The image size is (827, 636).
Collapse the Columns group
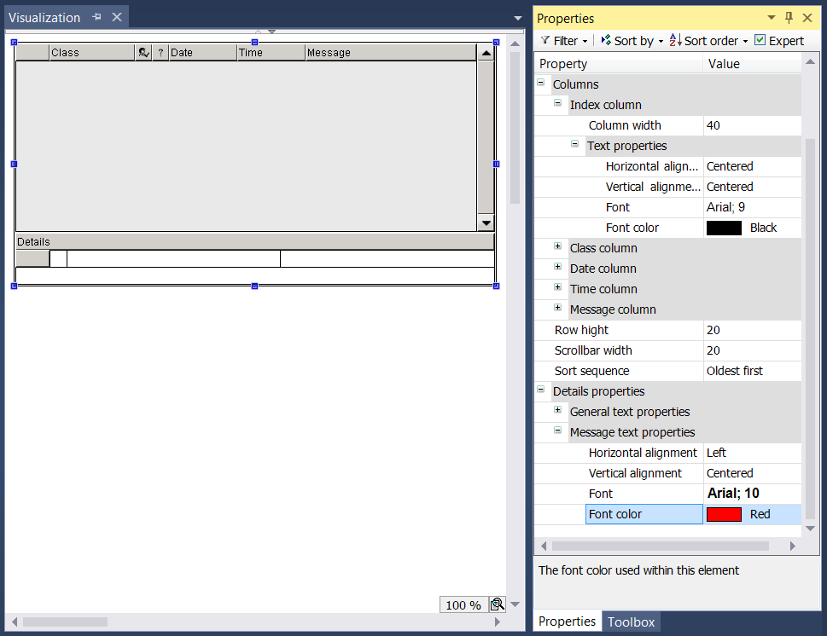pyautogui.click(x=540, y=83)
